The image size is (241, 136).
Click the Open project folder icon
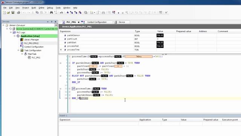point(9,12)
